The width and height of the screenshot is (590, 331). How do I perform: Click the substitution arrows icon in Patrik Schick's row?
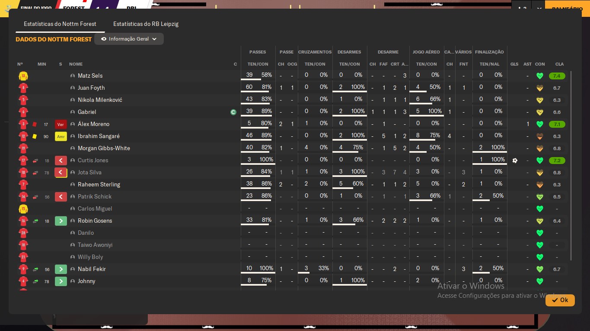point(35,197)
